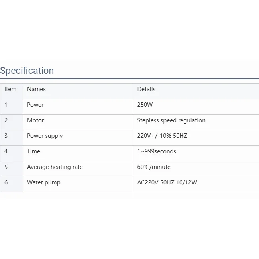Click the Motor name cell

35,120
